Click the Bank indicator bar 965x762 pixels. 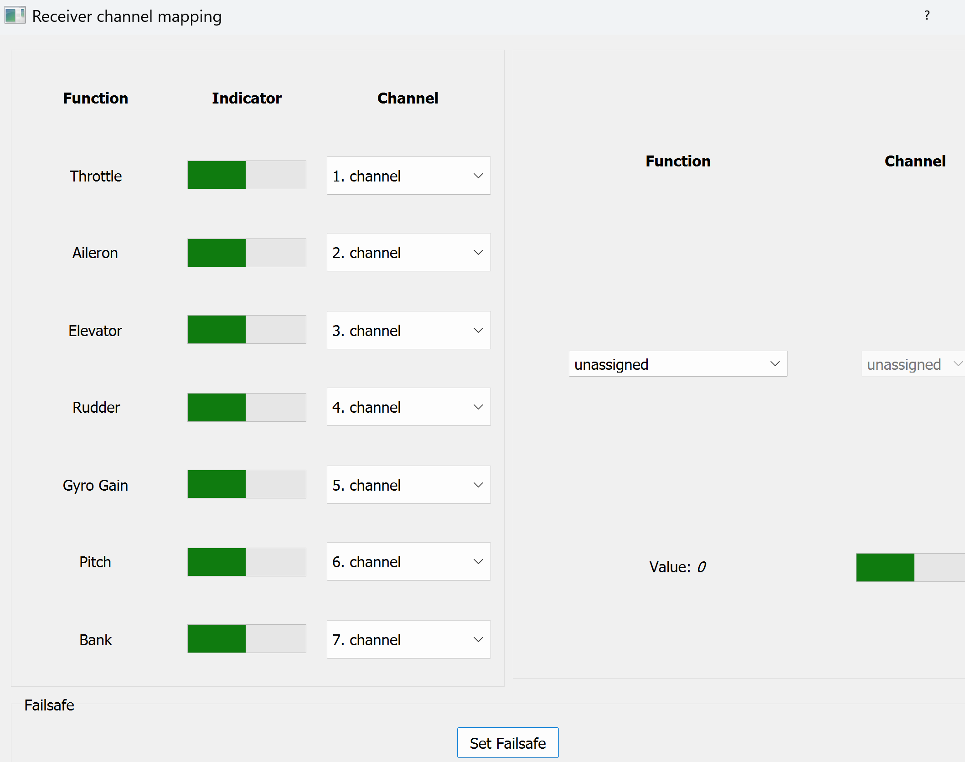(x=247, y=638)
